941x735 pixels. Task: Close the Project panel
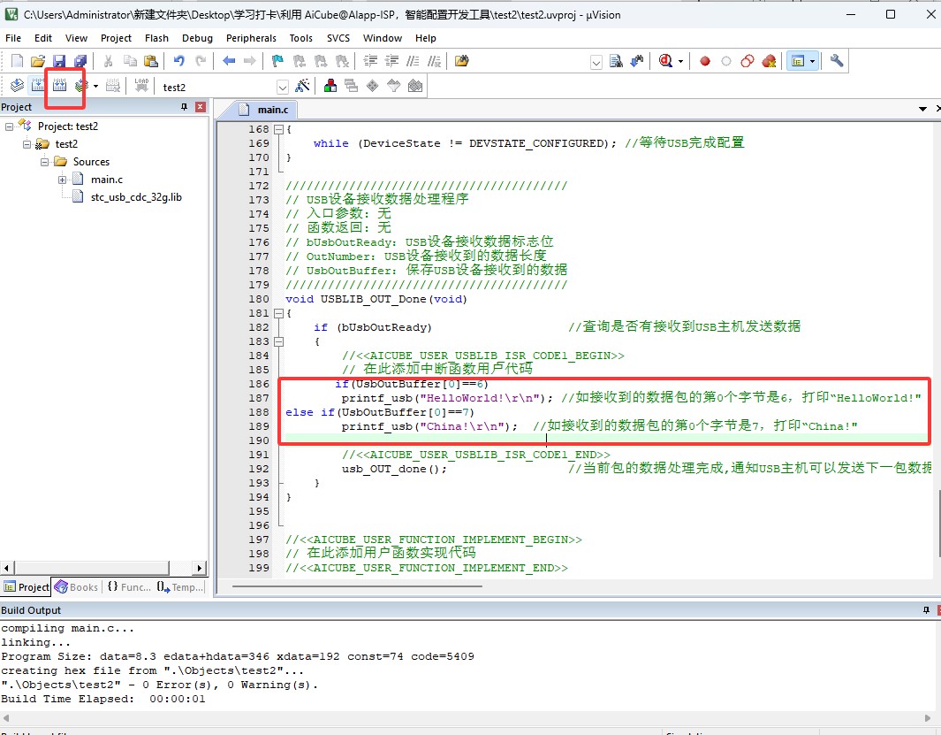[201, 107]
